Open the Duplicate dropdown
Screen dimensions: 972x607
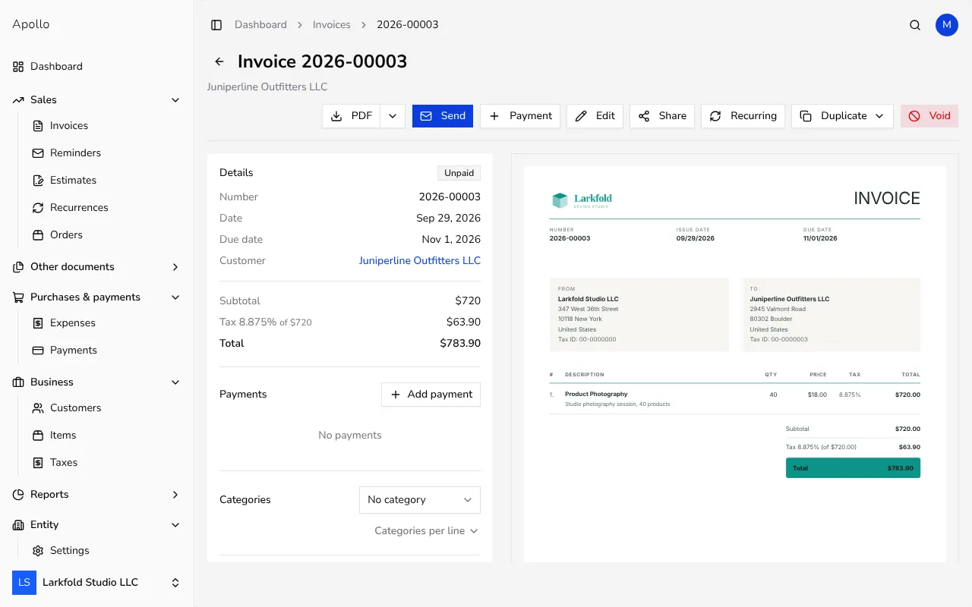point(842,116)
